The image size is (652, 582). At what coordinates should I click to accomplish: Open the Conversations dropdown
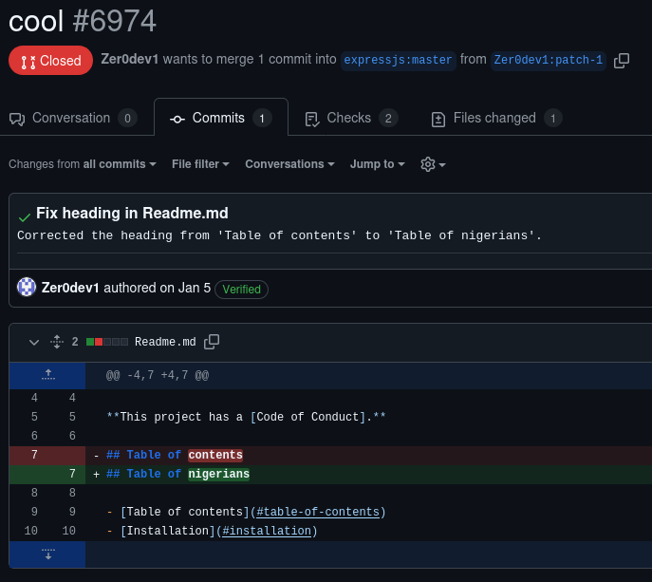[289, 164]
